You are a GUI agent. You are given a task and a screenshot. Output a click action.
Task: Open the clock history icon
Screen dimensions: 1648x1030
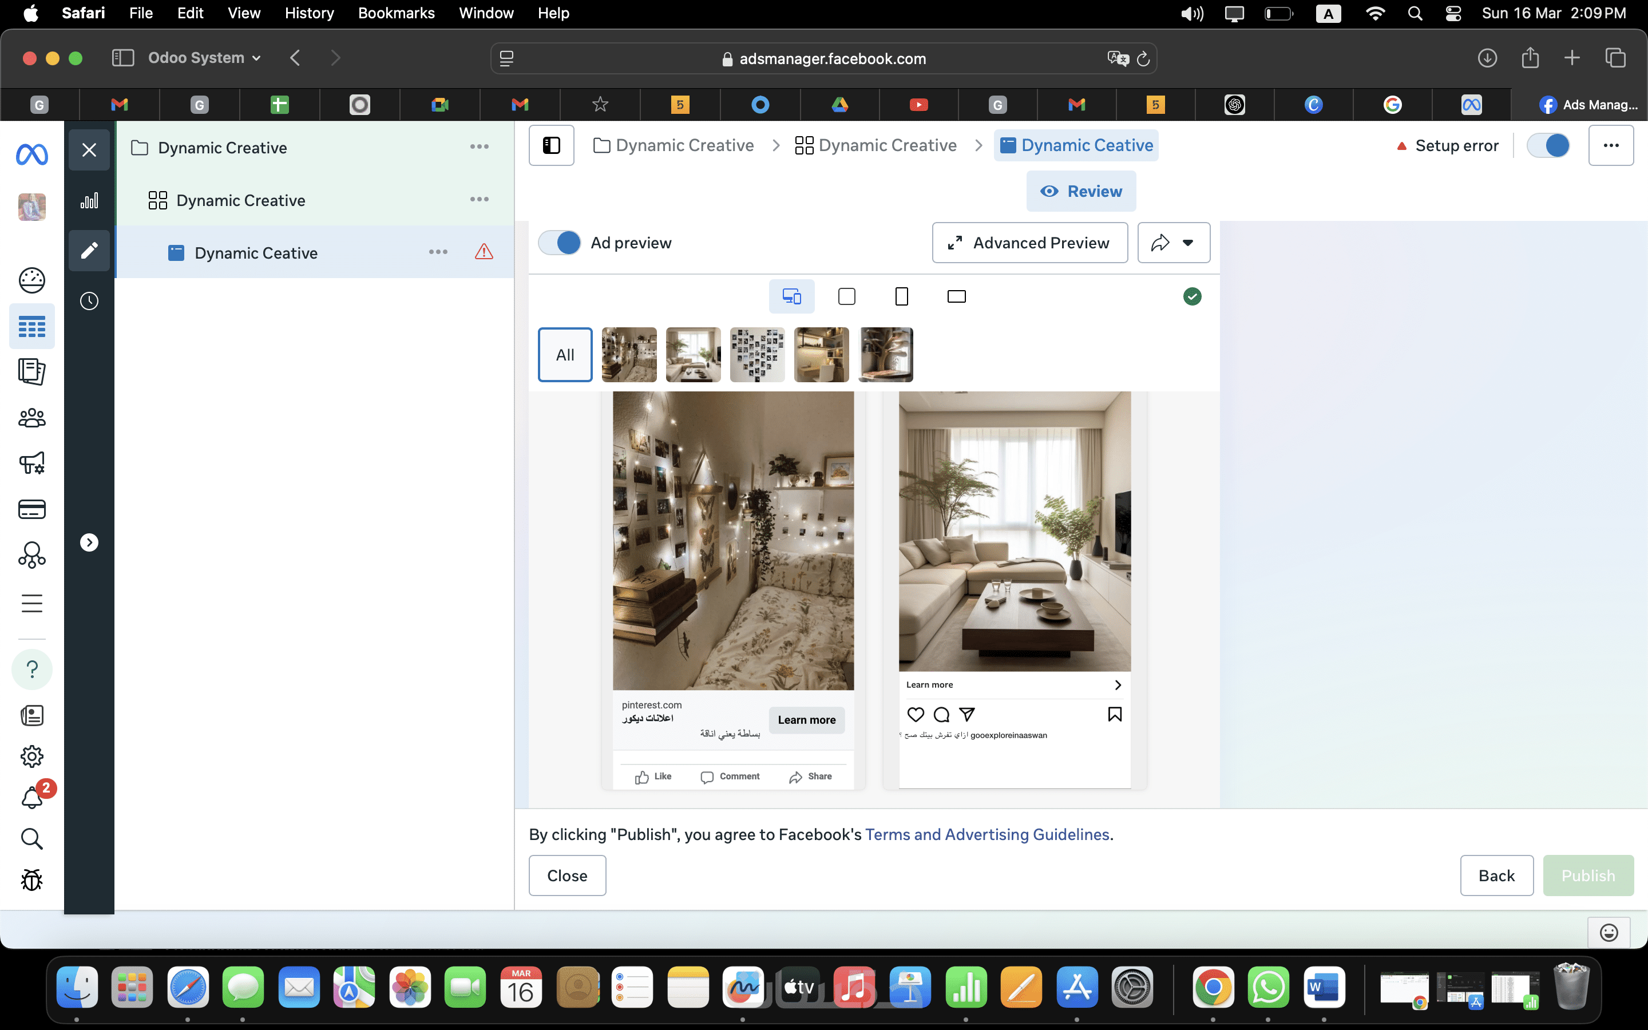click(89, 301)
